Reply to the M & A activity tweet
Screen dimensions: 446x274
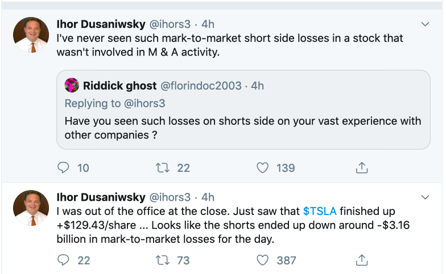[x=64, y=168]
